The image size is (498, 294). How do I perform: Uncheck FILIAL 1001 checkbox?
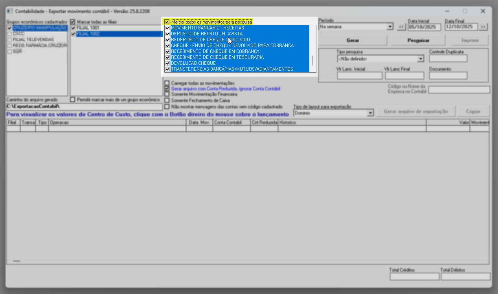(x=73, y=28)
